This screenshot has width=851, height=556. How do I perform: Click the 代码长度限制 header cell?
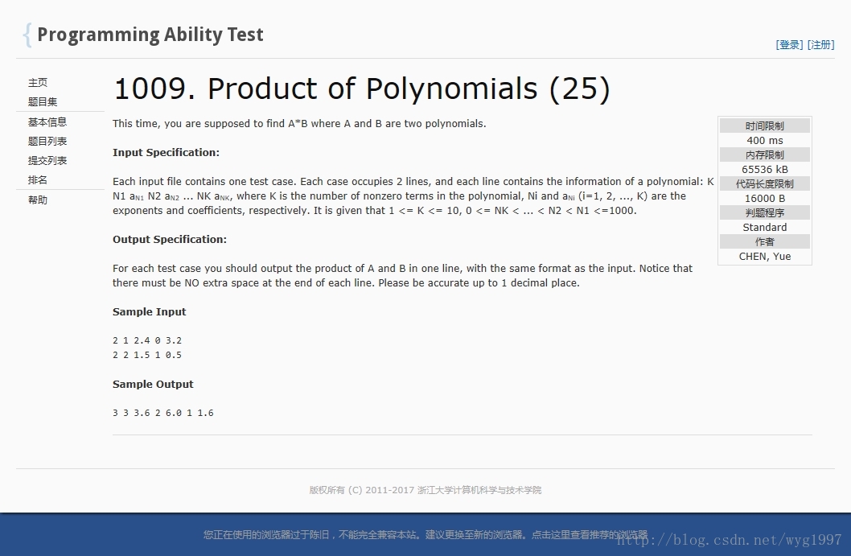764,184
